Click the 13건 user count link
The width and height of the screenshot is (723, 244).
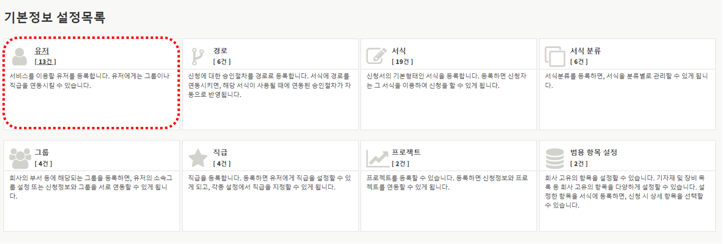pyautogui.click(x=45, y=62)
